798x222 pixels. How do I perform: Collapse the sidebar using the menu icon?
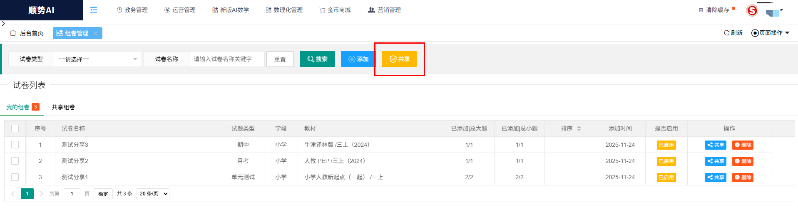point(94,10)
